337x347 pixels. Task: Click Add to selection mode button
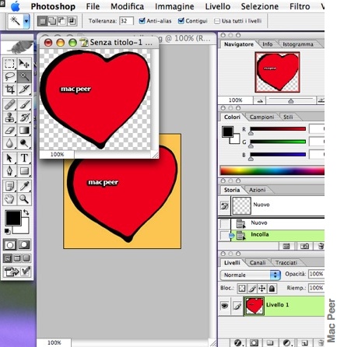[x=52, y=21]
